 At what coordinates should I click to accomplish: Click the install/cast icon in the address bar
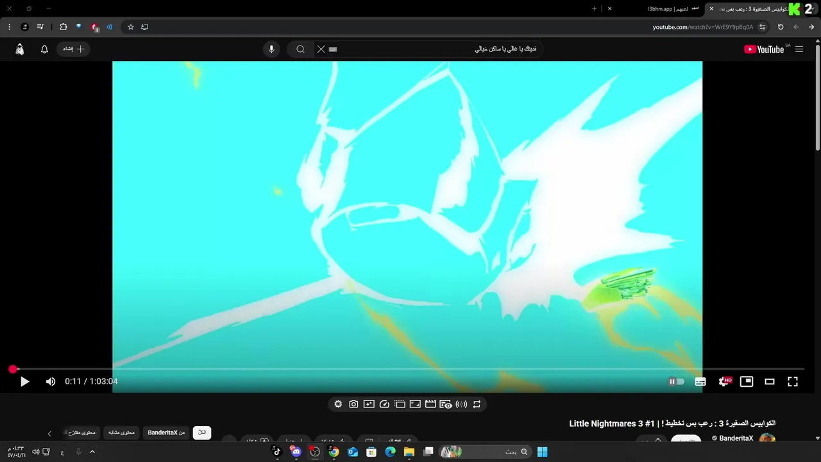click(x=144, y=27)
